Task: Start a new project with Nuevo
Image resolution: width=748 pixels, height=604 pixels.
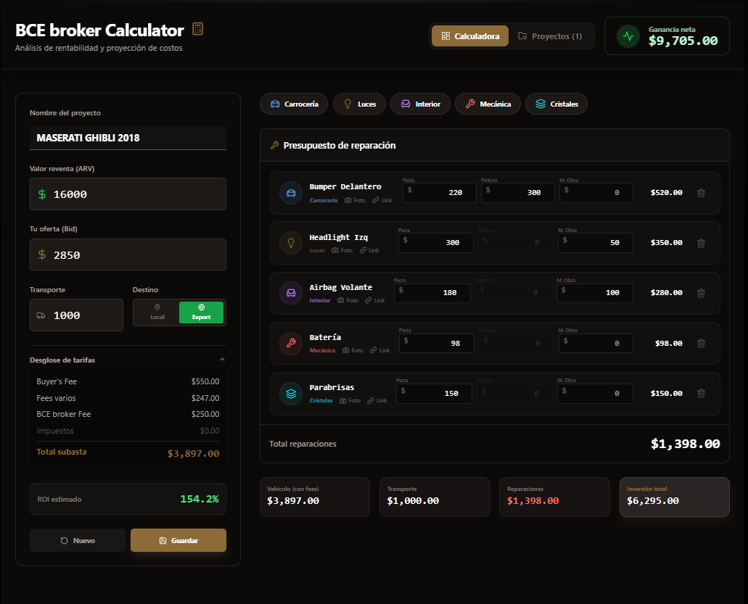Action: [x=78, y=540]
